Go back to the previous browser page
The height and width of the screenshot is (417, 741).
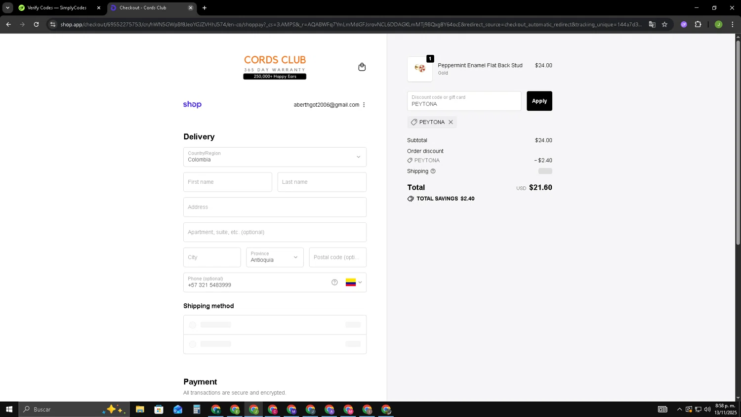click(8, 24)
